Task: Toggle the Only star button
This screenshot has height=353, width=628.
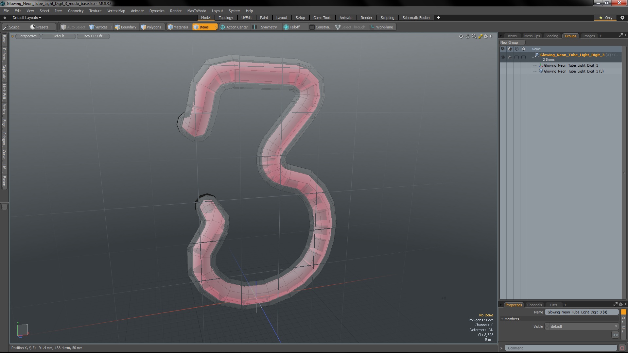Action: (x=605, y=18)
